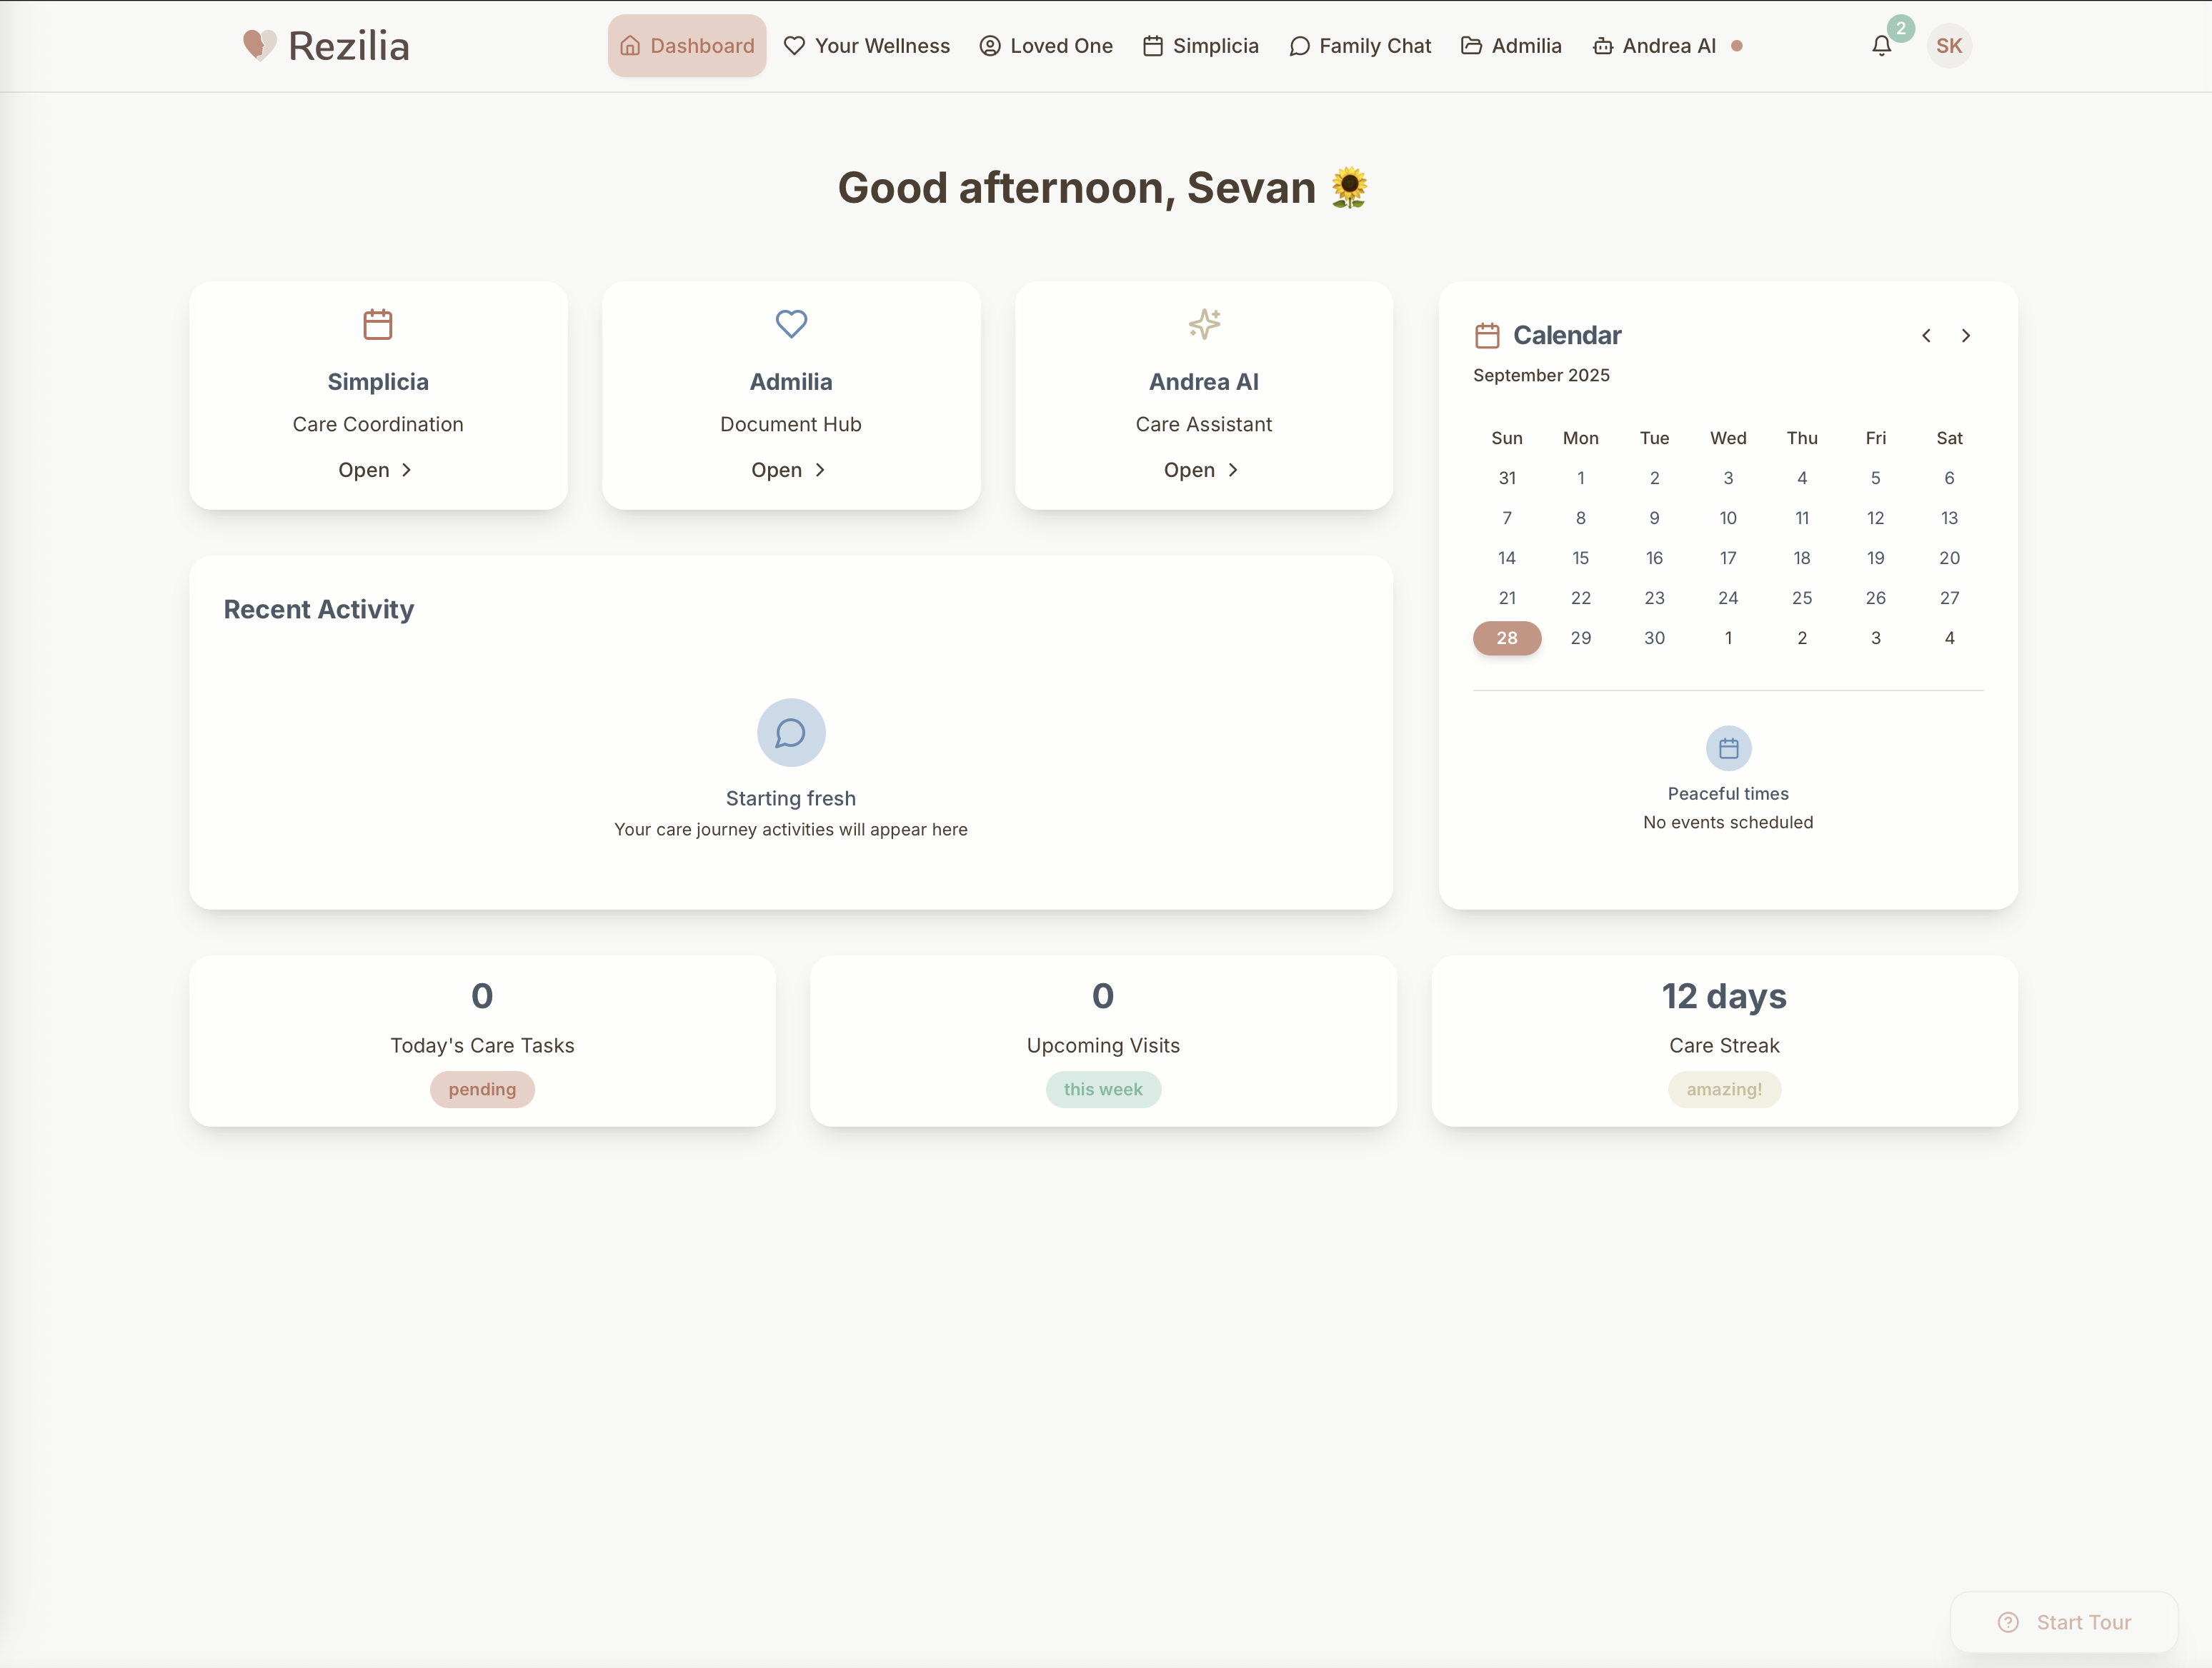Click the Recent Activity chat bubble icon
Screen dimensions: 2212x1668
coord(791,733)
